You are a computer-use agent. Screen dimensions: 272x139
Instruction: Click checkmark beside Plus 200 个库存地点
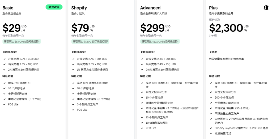211,98
